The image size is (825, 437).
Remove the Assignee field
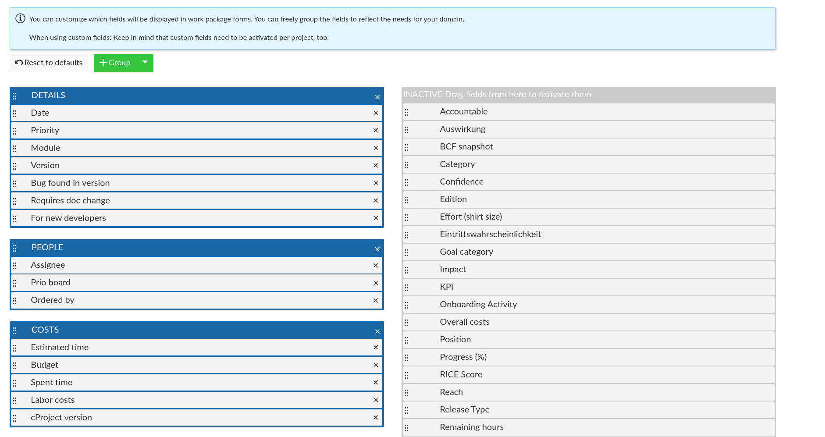pyautogui.click(x=376, y=266)
